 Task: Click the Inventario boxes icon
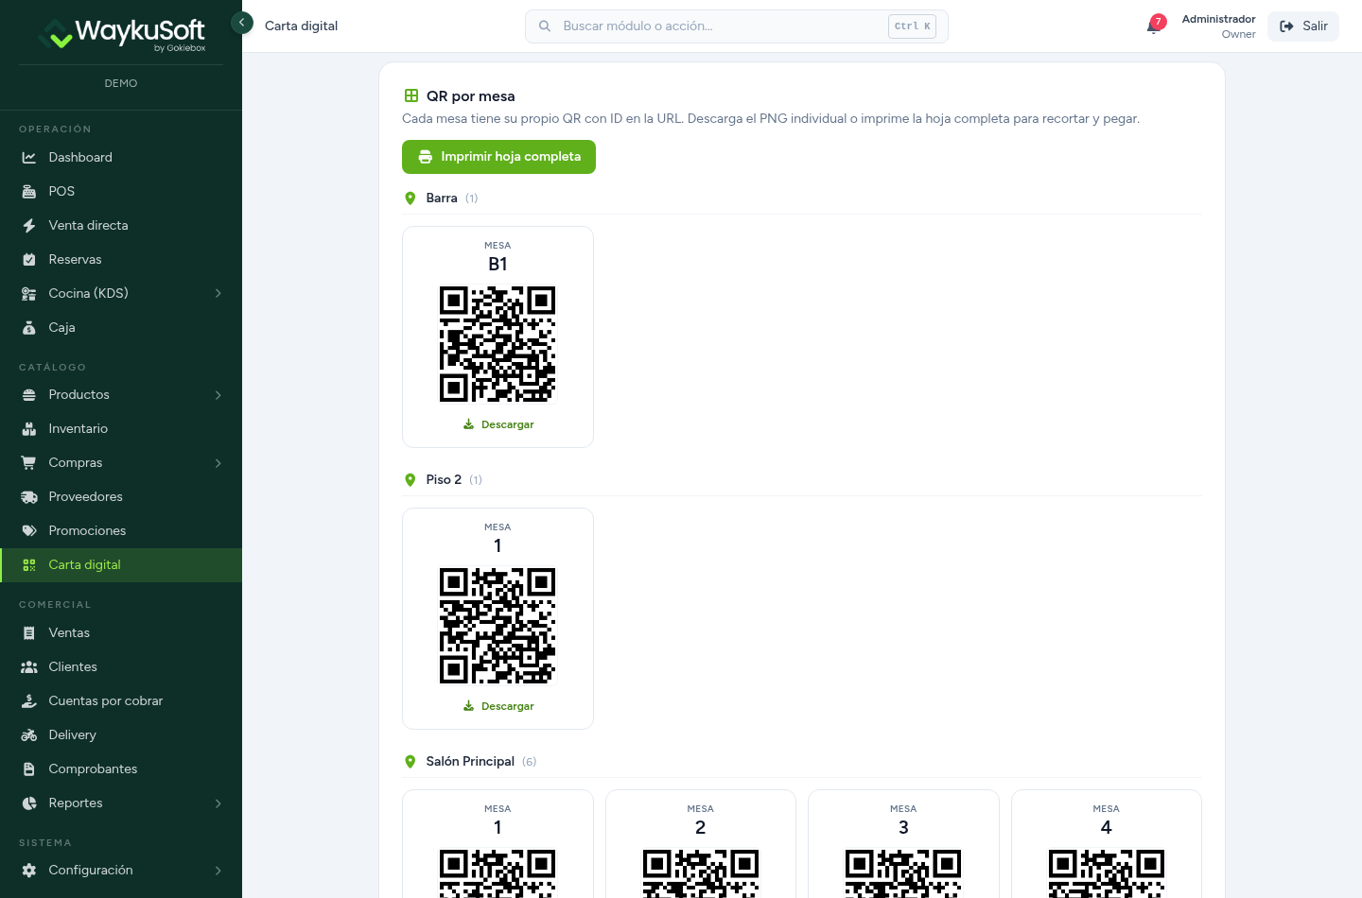(x=29, y=429)
